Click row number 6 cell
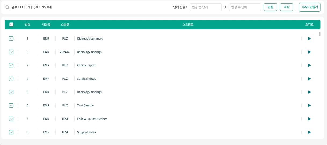 27,105
